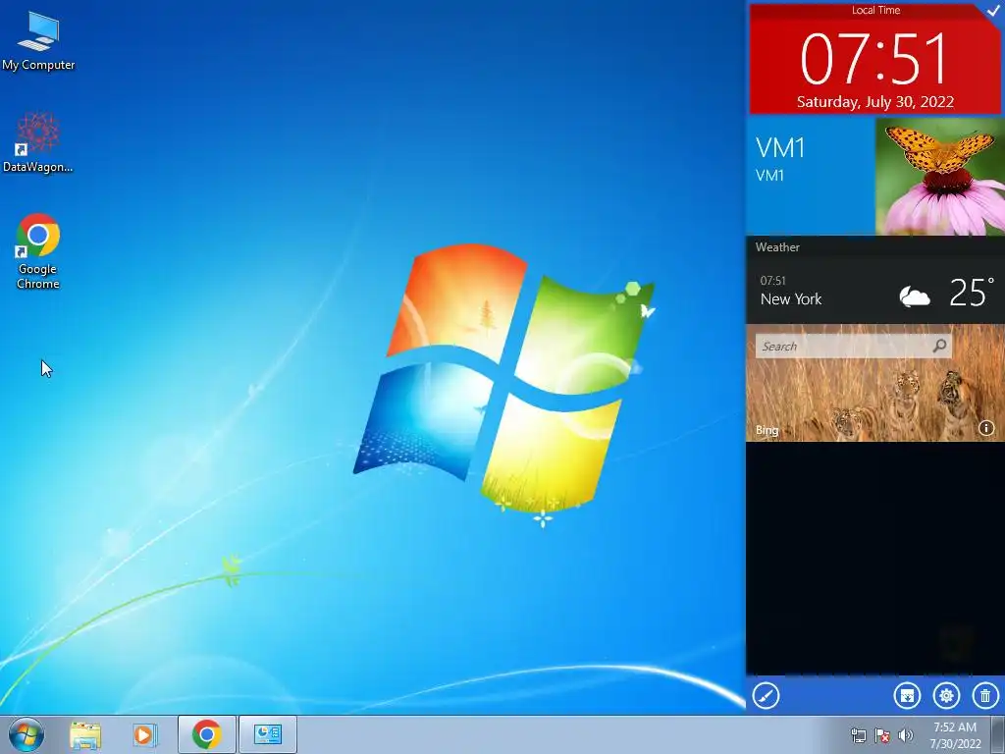
Task: Open the sidebar app taskbar button
Action: point(267,734)
